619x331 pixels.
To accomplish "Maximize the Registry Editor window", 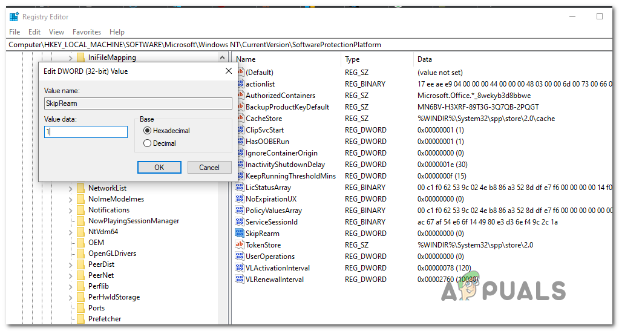I will [x=600, y=16].
